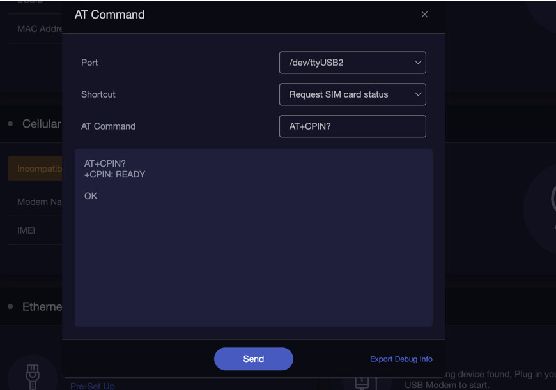556x390 pixels.
Task: Click Export Debug Info link
Action: 401,359
